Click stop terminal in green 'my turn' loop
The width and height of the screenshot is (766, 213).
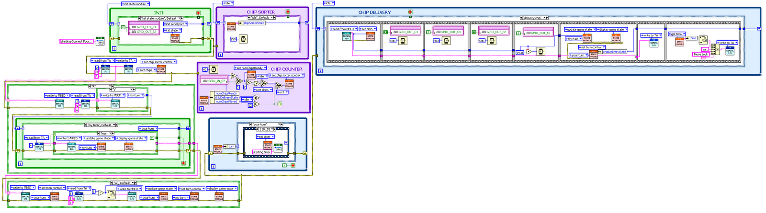click(x=183, y=163)
